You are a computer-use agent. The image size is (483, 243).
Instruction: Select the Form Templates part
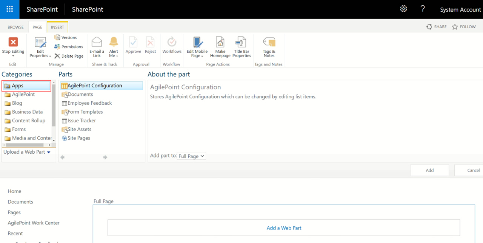click(82, 112)
